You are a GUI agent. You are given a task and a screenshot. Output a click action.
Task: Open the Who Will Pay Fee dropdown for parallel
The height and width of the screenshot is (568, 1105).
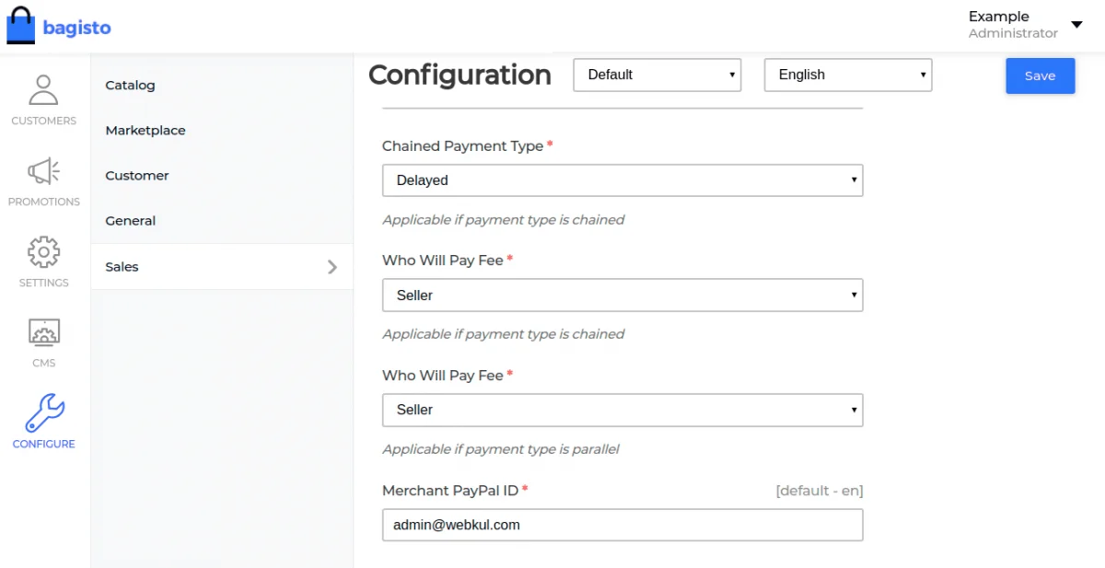pos(622,410)
